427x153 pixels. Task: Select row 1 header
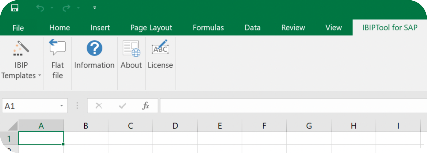9,138
